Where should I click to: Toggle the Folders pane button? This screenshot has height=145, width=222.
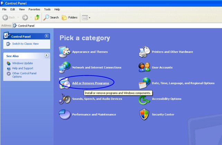point(70,18)
